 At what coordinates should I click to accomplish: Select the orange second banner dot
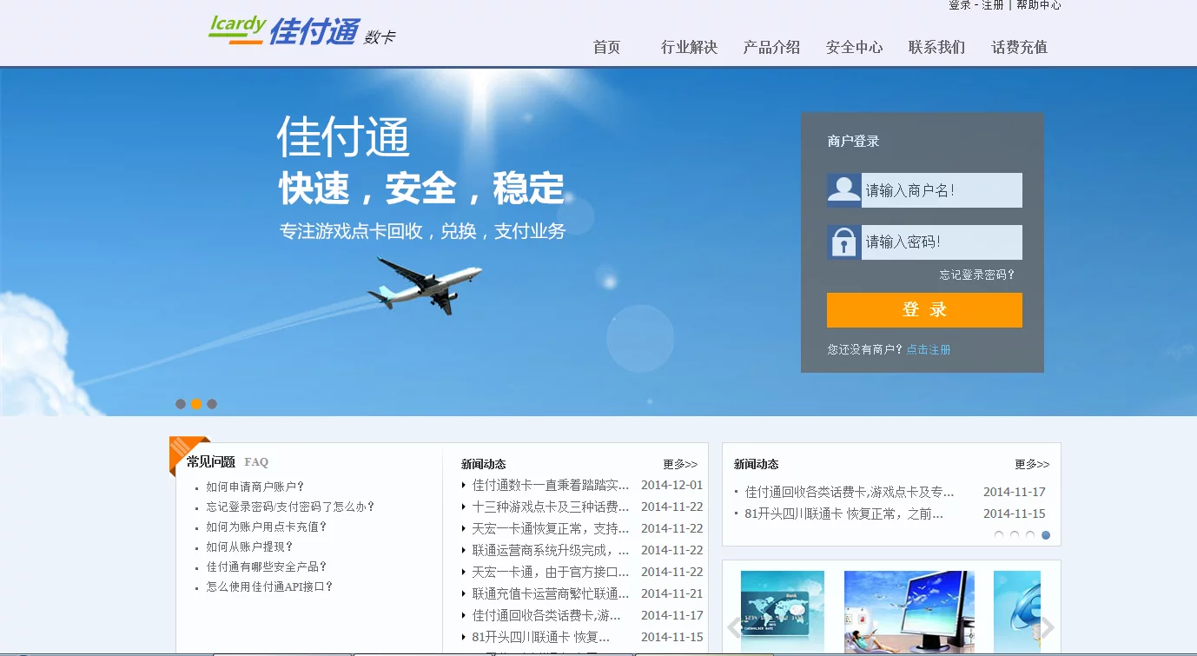pyautogui.click(x=196, y=404)
